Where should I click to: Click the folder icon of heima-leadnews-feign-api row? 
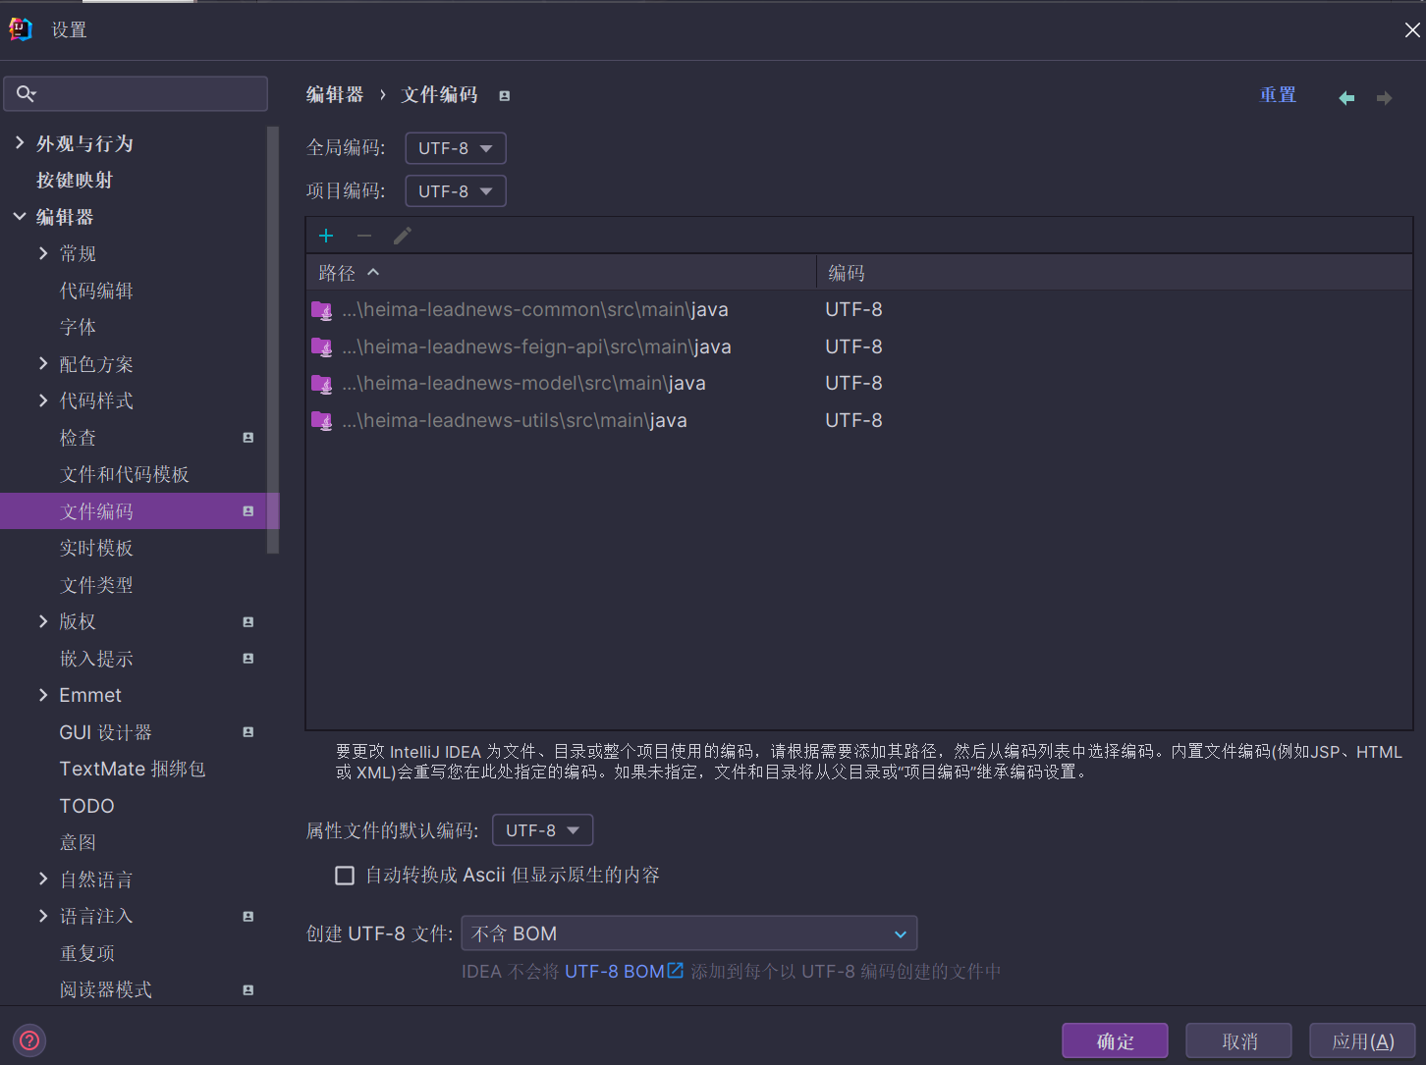(x=322, y=347)
